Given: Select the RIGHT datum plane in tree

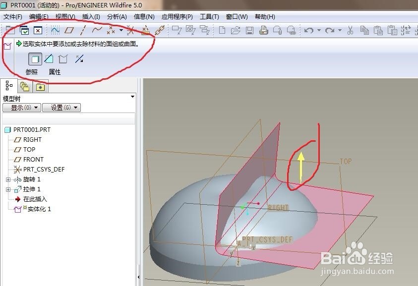Looking at the screenshot, I should coord(28,140).
